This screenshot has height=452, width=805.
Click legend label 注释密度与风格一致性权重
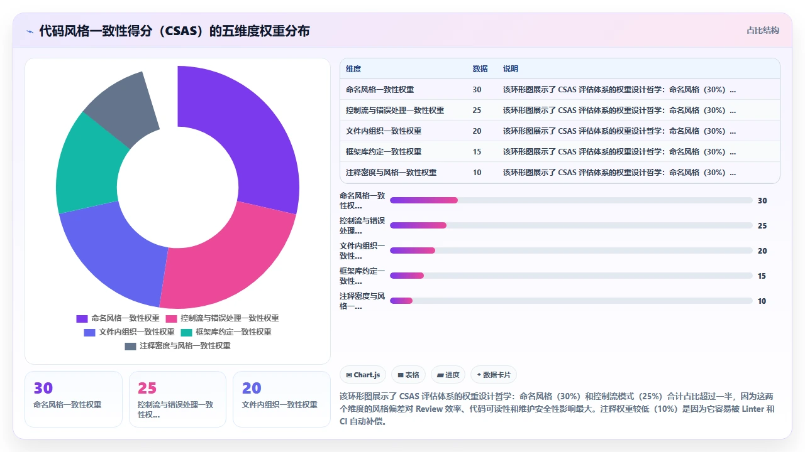tap(185, 346)
